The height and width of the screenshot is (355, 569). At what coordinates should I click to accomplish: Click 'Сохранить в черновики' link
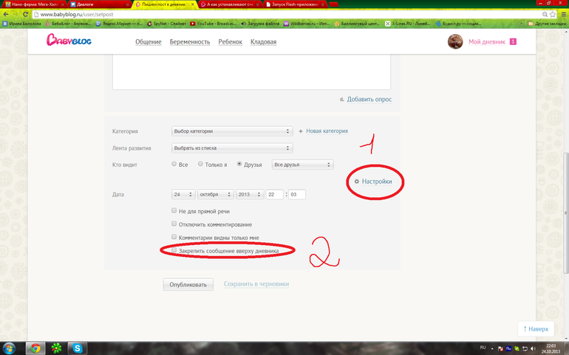point(256,283)
